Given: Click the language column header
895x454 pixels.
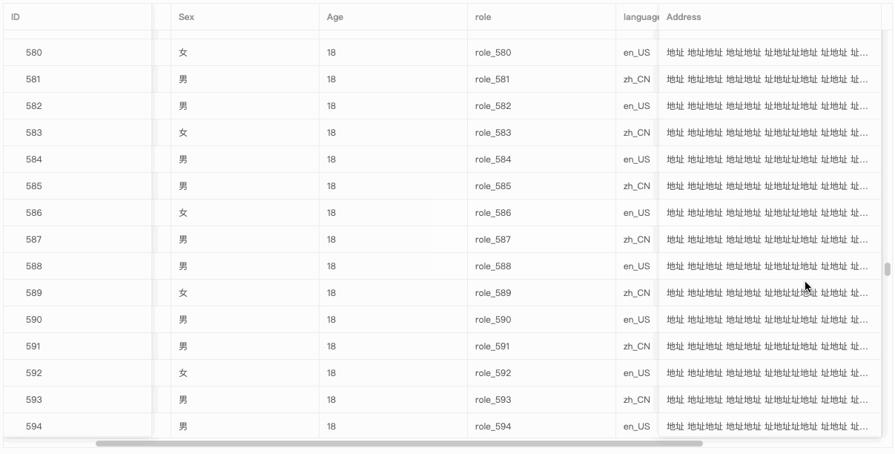Looking at the screenshot, I should 640,17.
